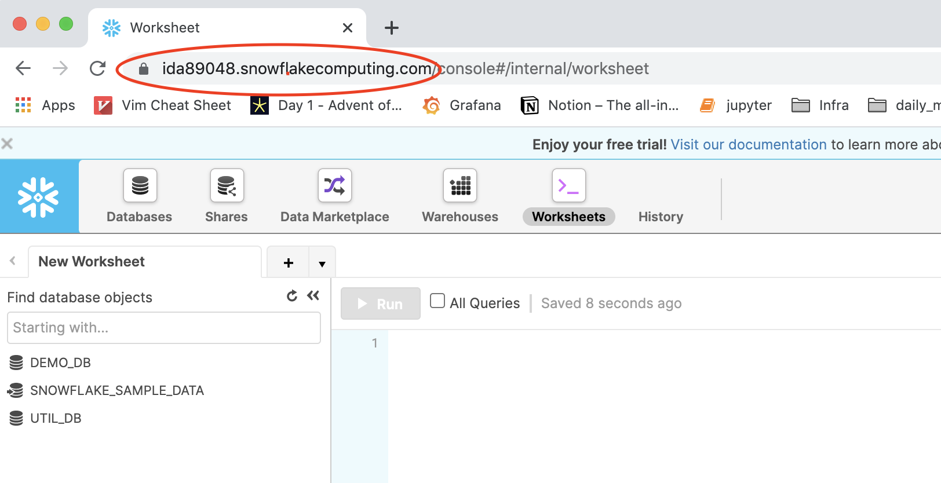Reload the browser page
The image size is (941, 483).
(97, 68)
